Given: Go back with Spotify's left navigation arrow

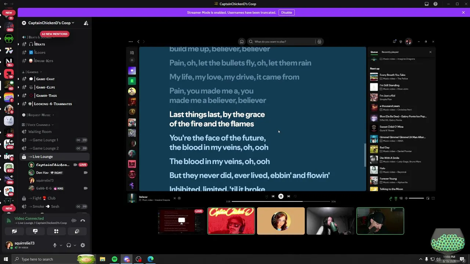Looking at the screenshot, I should (x=138, y=41).
